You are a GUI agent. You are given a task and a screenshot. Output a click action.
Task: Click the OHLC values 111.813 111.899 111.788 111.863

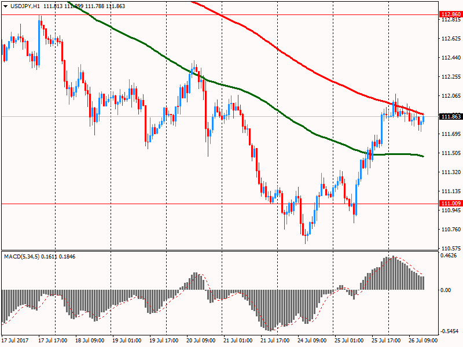(x=84, y=6)
